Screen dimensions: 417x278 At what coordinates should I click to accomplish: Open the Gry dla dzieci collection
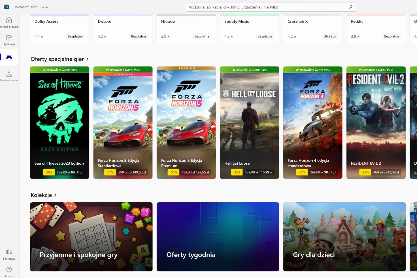point(344,237)
